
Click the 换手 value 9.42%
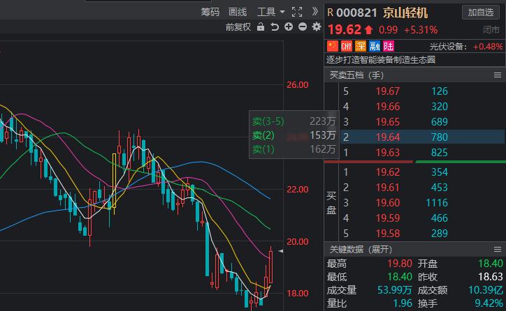click(489, 303)
